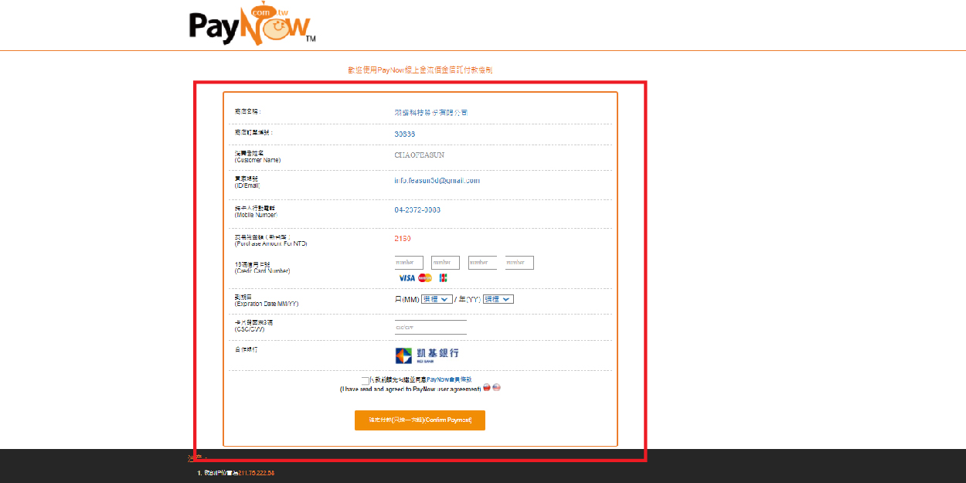The height and width of the screenshot is (483, 966).
Task: Click the Confirm Payment button
Action: click(x=420, y=420)
